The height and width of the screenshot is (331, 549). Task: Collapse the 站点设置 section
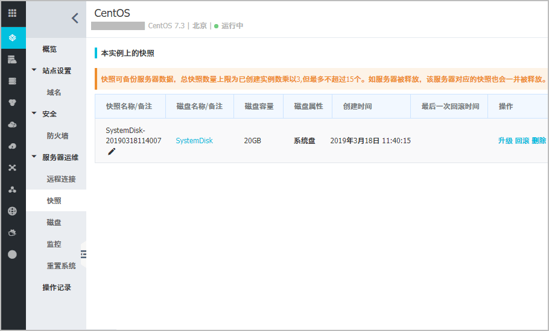pyautogui.click(x=34, y=70)
